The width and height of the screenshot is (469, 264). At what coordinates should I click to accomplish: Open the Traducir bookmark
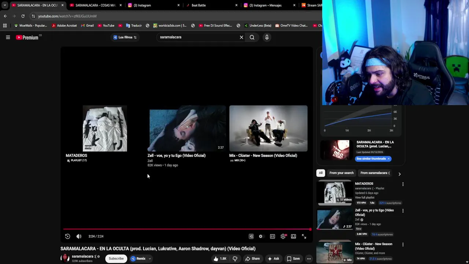[x=133, y=26]
